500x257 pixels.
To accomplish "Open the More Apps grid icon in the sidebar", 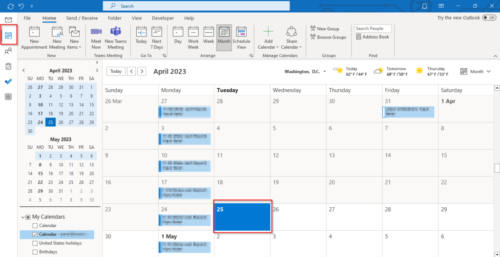I will [x=8, y=97].
